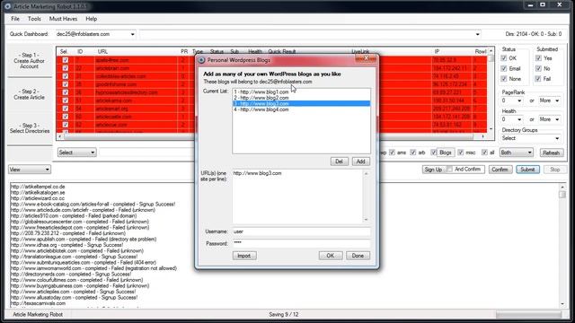Open the Both dropdown beside Refresh
575x323 pixels.
(x=517, y=153)
